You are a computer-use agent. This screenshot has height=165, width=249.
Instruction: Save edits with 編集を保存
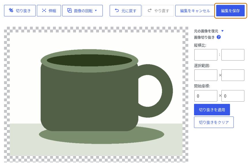230,11
